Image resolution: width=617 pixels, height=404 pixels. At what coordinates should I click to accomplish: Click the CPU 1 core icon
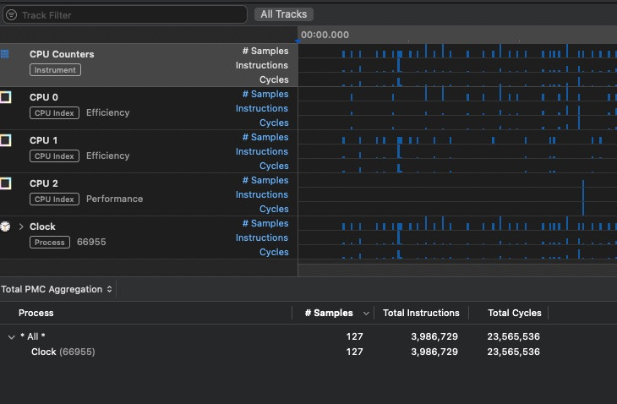(x=5, y=140)
